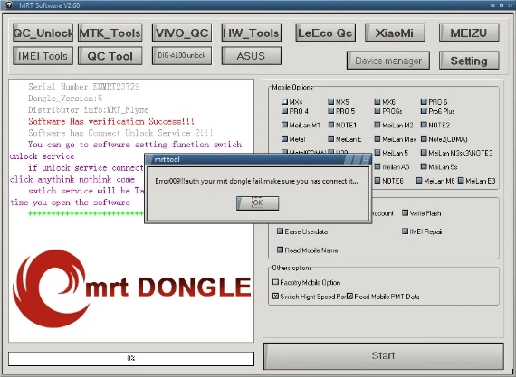Enable Facoty Mobile Option checkbox
The image size is (516, 377).
click(275, 282)
